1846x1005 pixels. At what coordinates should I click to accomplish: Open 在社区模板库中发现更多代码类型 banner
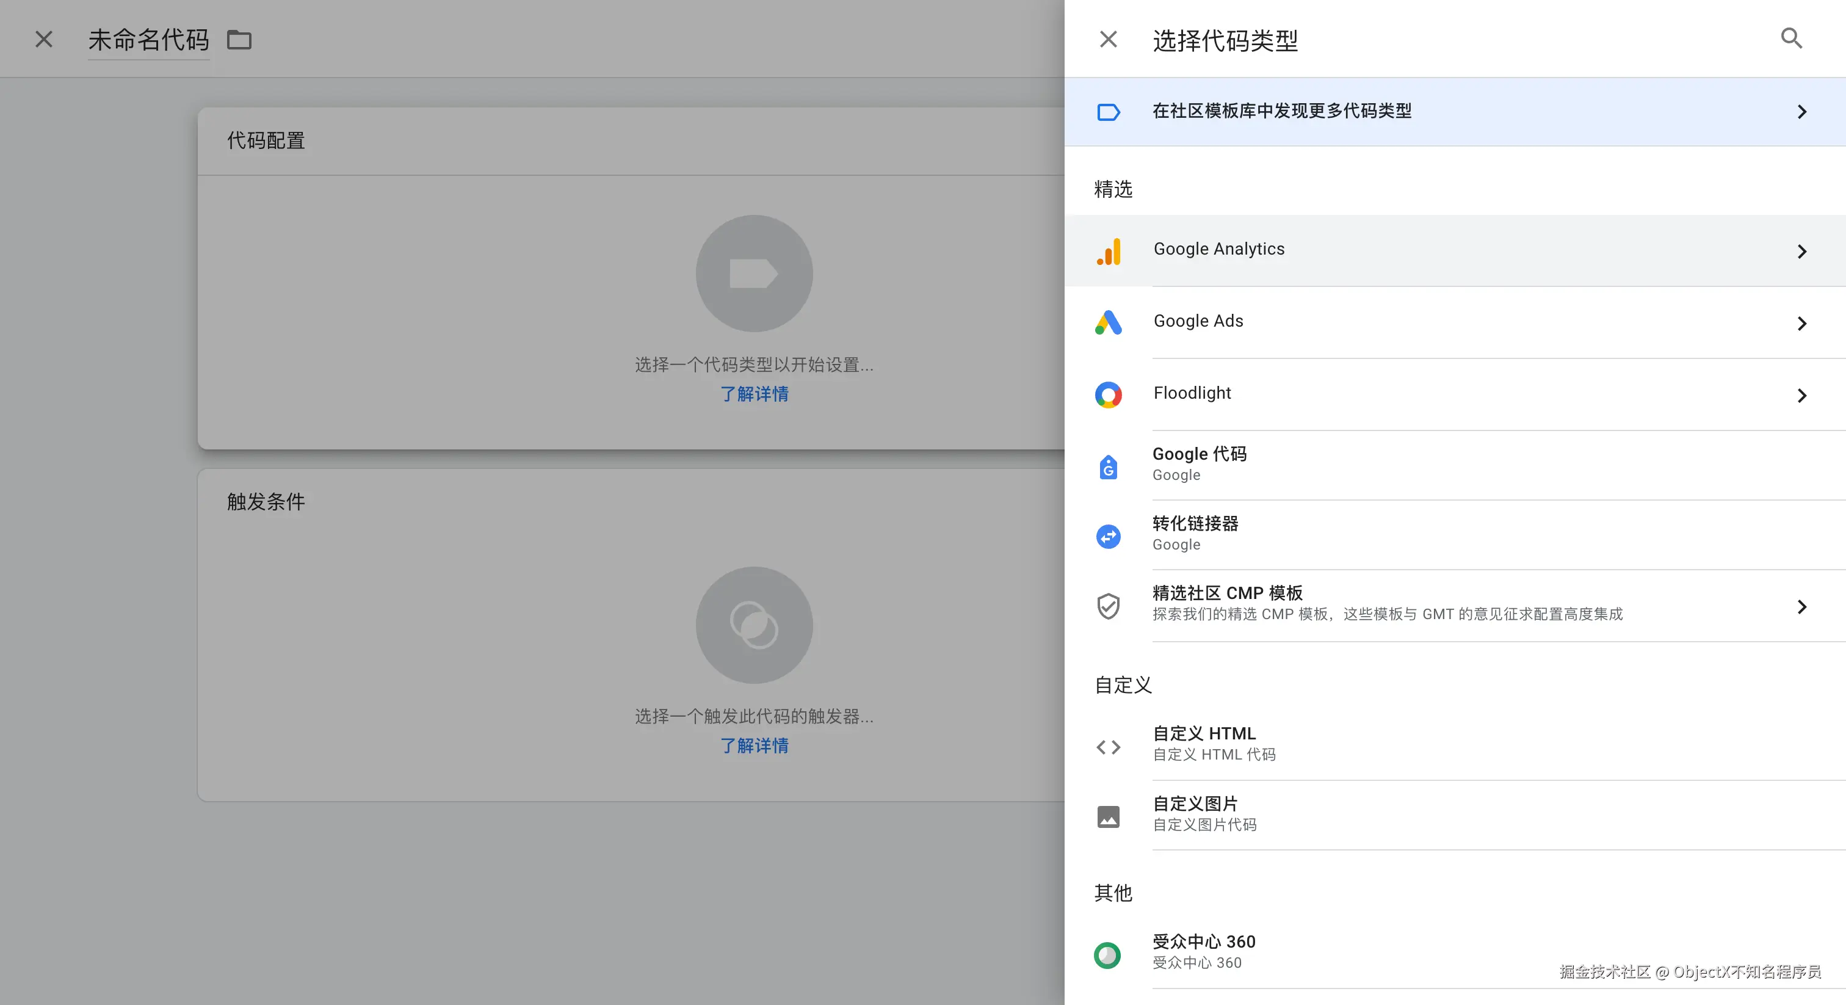pos(1283,112)
